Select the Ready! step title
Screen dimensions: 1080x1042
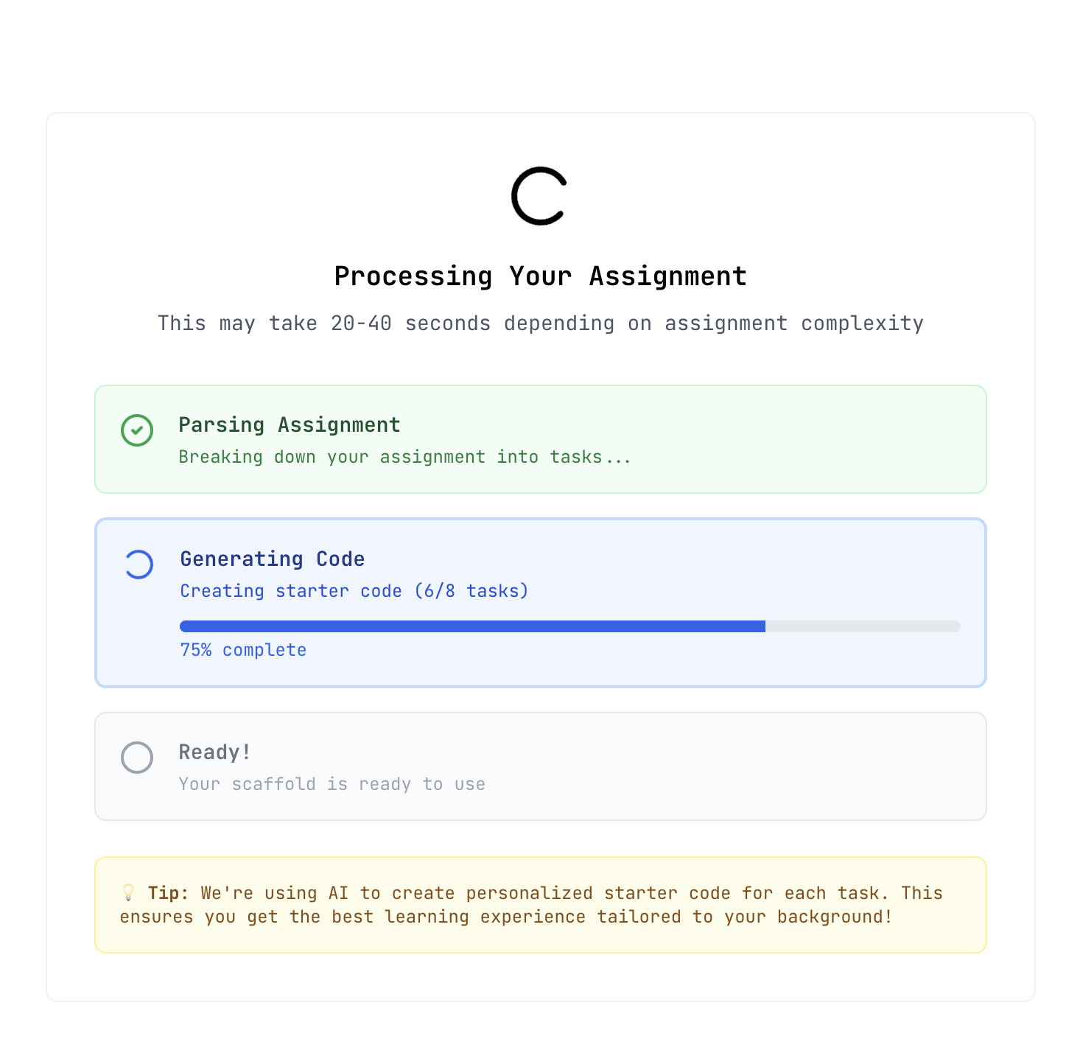coord(214,752)
